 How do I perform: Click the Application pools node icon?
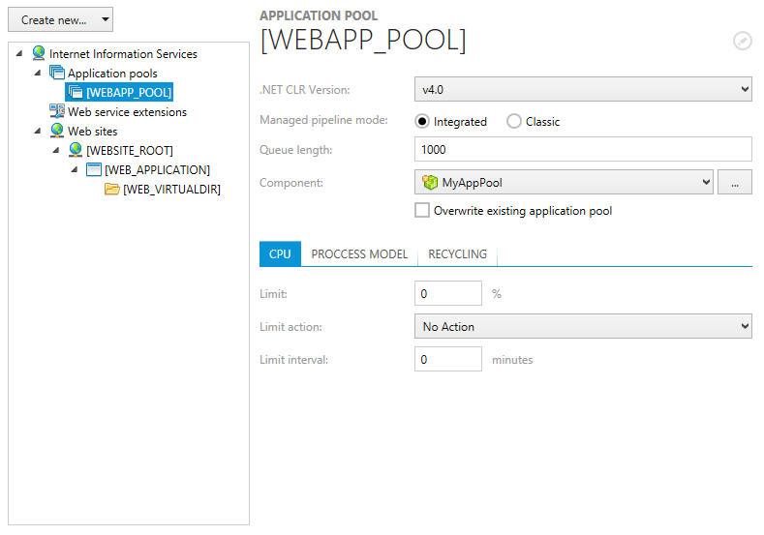(57, 74)
